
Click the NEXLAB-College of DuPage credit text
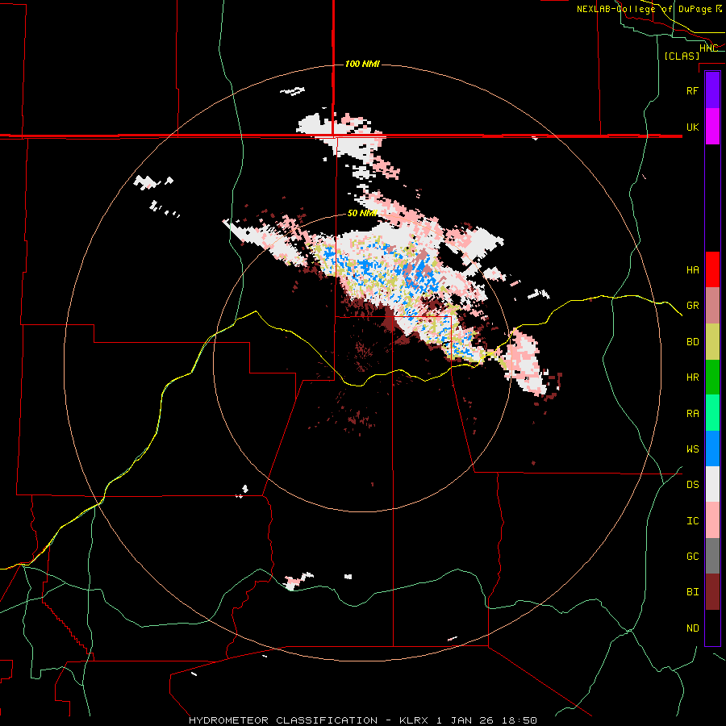pyautogui.click(x=649, y=9)
